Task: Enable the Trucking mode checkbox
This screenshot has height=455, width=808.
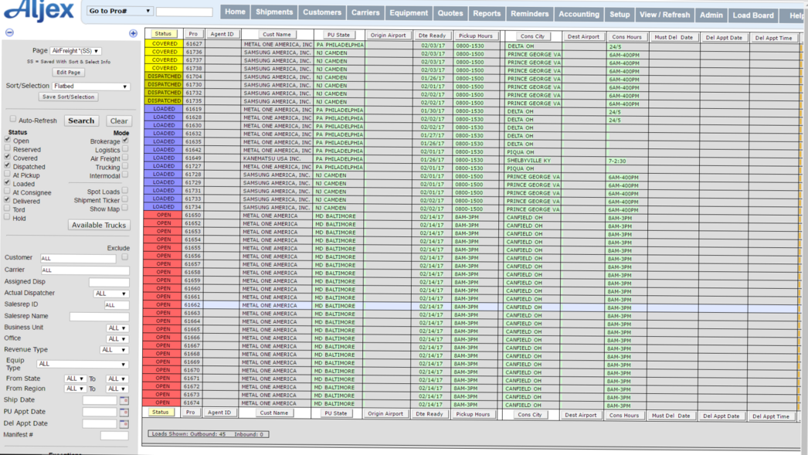Action: (125, 166)
